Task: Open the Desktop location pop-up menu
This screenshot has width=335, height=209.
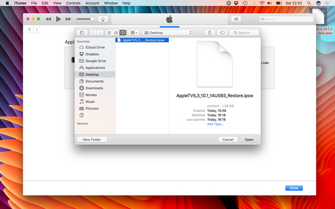Action: pos(168,33)
